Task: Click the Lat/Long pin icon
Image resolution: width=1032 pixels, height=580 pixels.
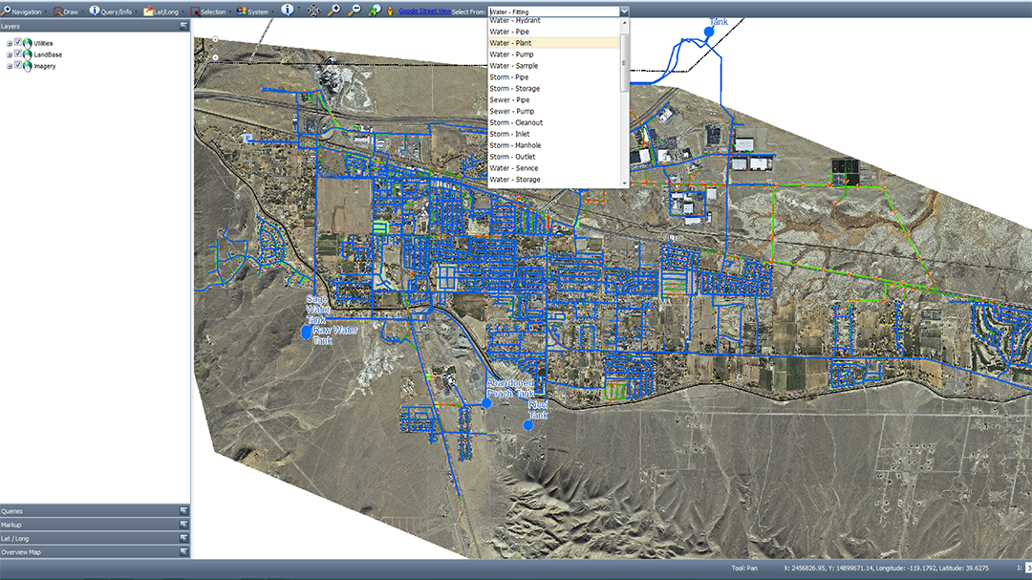Action: coord(148,11)
